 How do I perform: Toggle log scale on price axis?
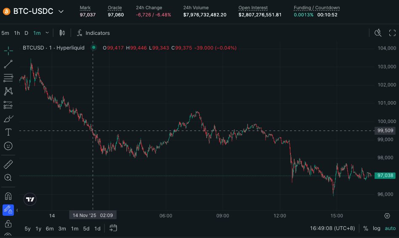point(376,228)
